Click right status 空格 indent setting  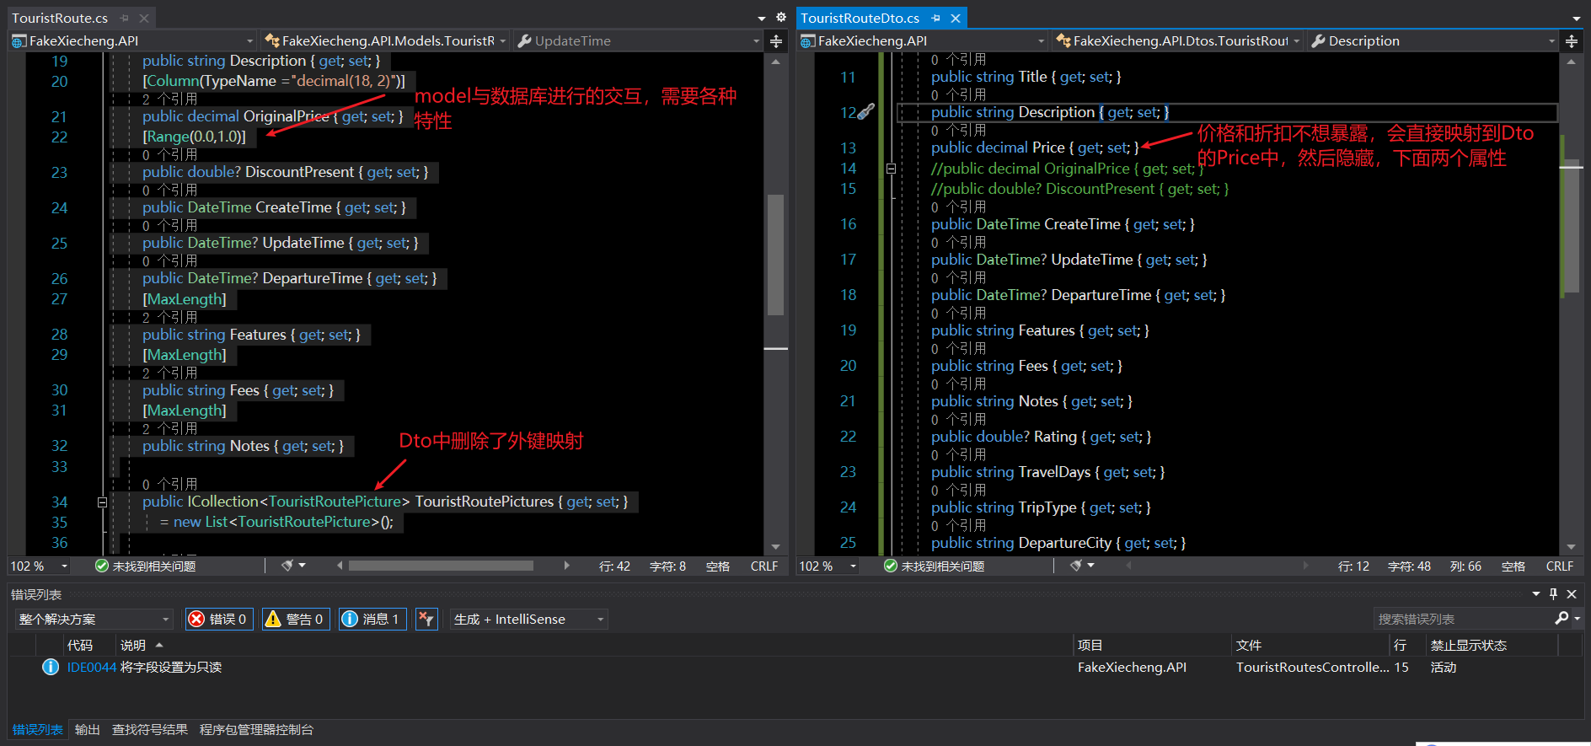pyautogui.click(x=1513, y=566)
